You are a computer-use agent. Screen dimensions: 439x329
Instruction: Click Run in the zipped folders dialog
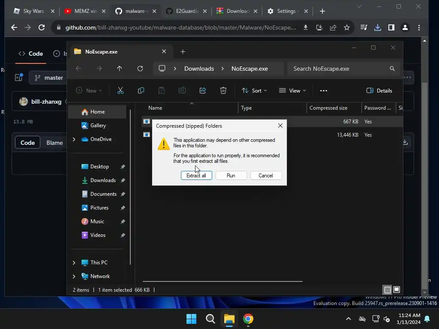click(x=231, y=175)
